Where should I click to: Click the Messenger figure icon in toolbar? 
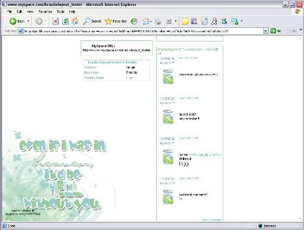click(x=214, y=21)
